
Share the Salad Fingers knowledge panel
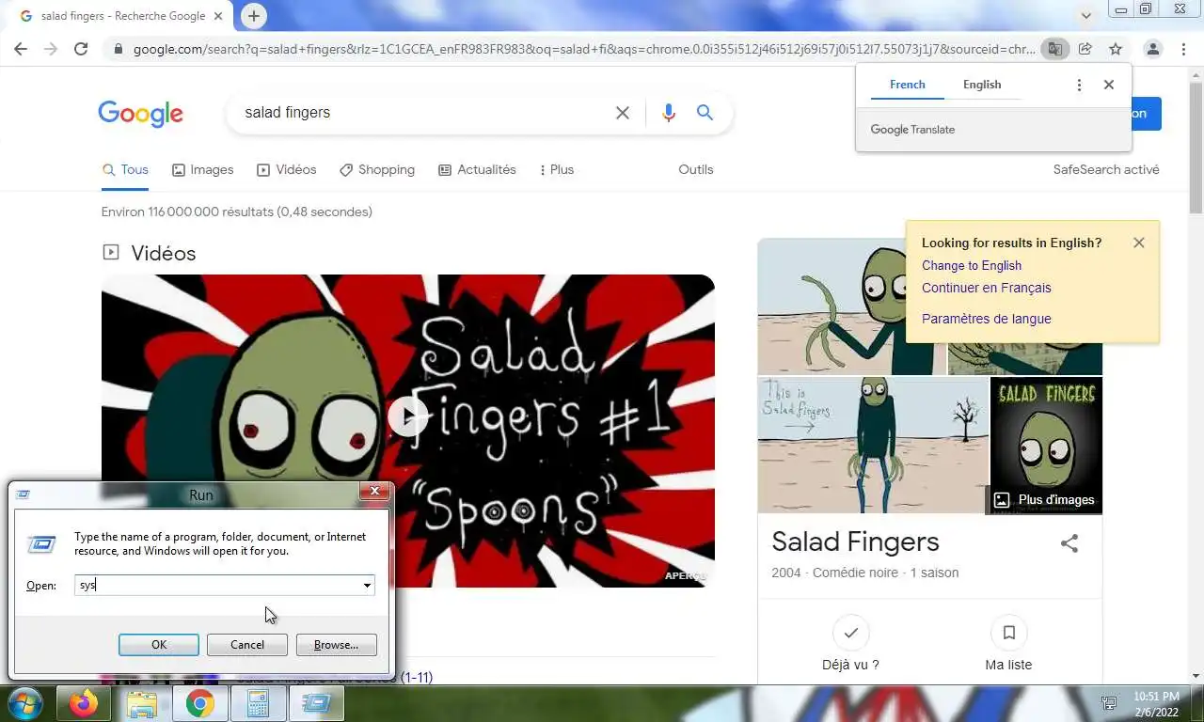pos(1069,543)
